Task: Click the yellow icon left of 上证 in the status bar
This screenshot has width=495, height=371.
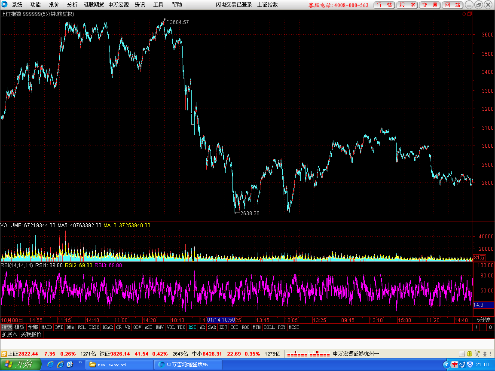Action: [4, 354]
